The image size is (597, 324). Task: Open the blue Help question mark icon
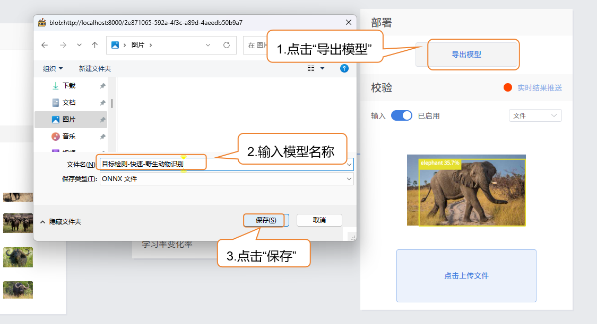[344, 68]
